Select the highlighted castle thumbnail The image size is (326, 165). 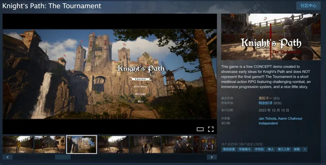coord(81,144)
